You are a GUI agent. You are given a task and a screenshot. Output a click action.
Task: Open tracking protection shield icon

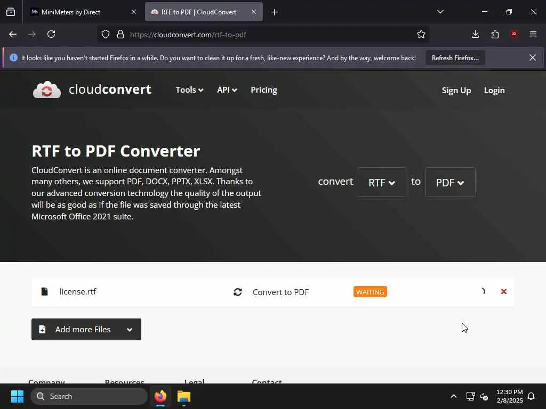(106, 35)
